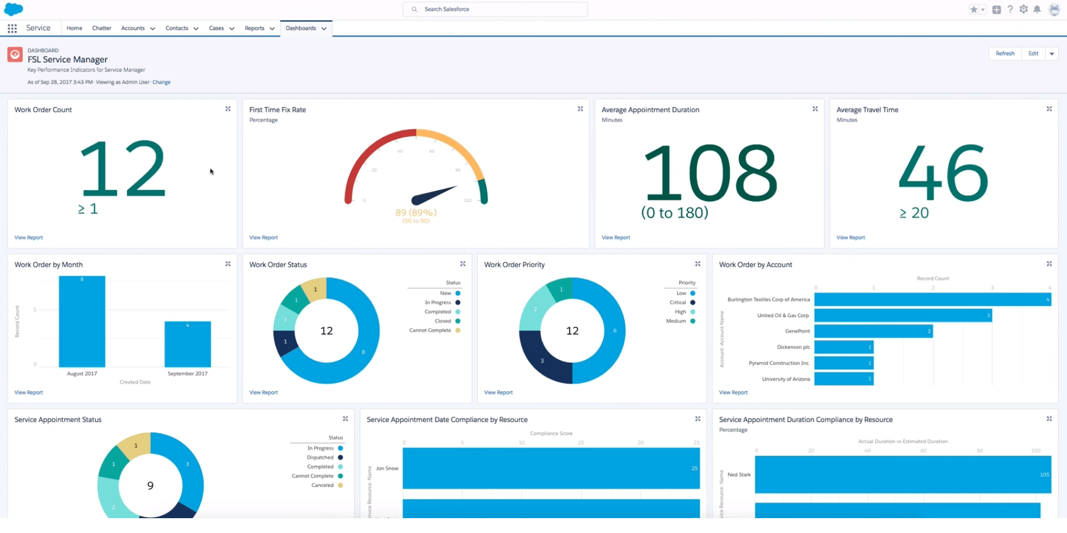Click the New status legend color dot

pos(458,293)
